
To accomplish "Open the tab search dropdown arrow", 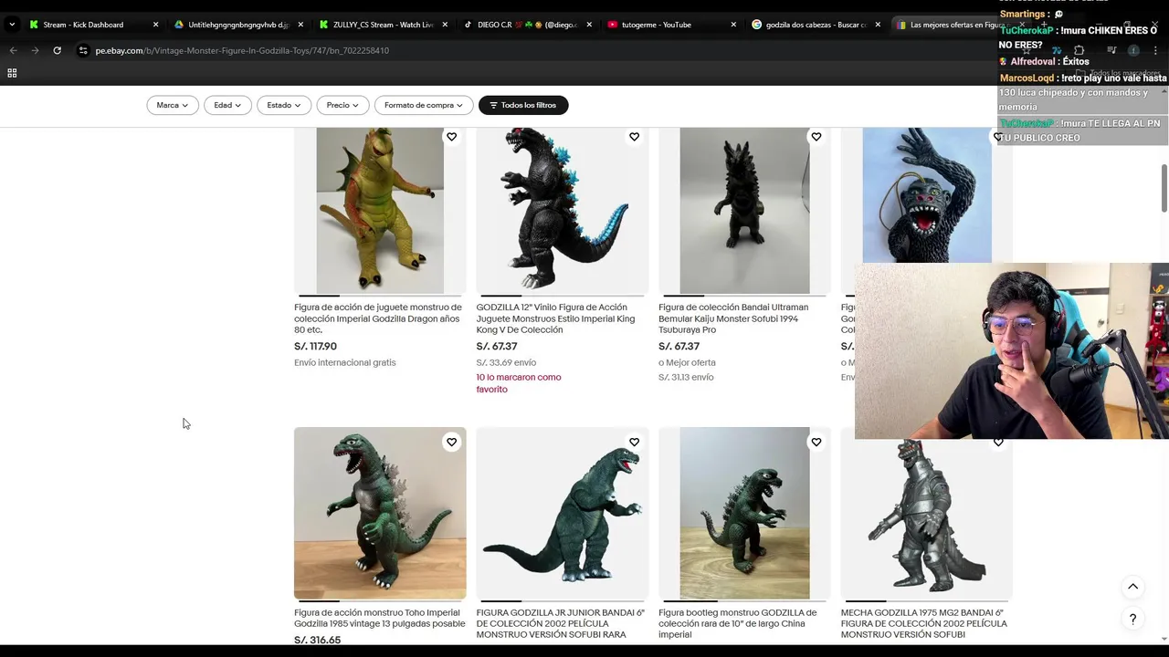I will tap(12, 25).
